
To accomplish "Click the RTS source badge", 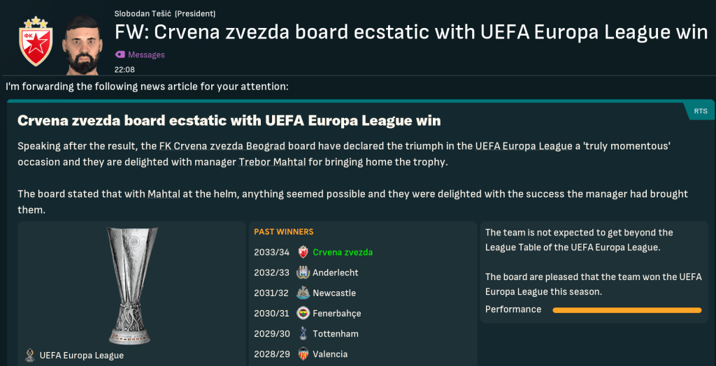I will tap(700, 111).
